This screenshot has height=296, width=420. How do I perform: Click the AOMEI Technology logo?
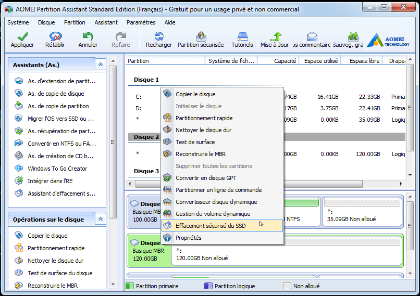pyautogui.click(x=388, y=40)
